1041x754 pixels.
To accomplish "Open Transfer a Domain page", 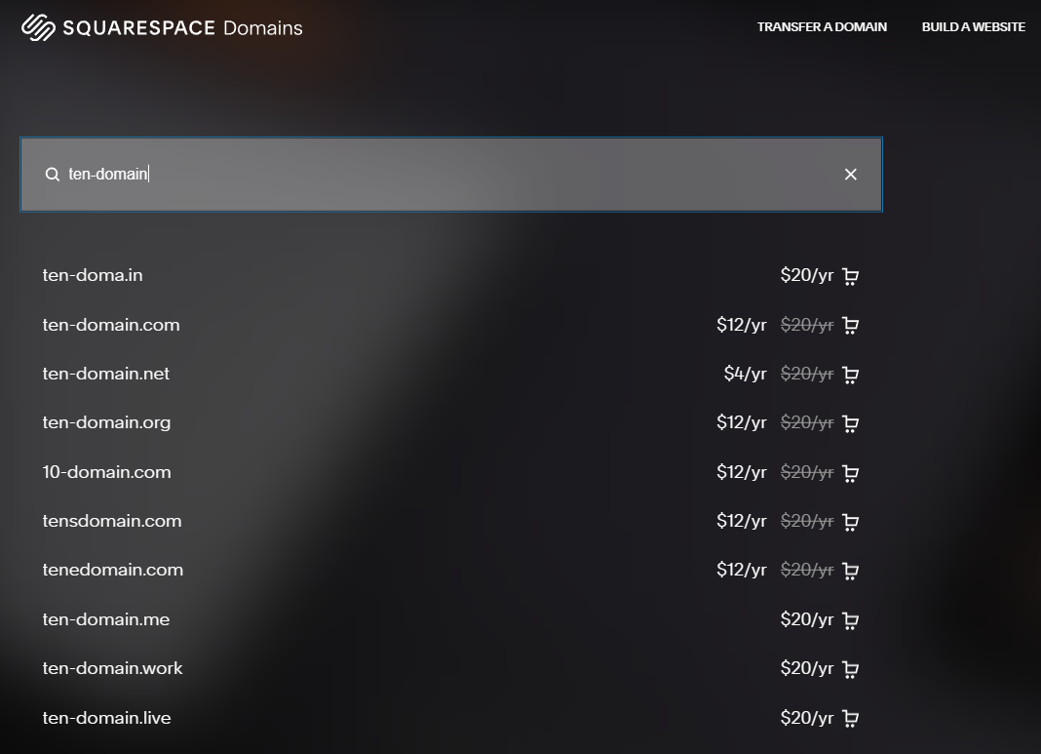I will pyautogui.click(x=822, y=27).
